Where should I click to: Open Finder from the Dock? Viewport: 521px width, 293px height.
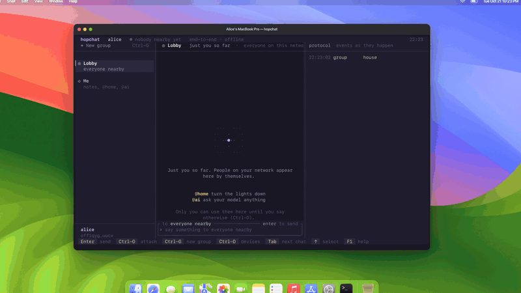(135, 288)
